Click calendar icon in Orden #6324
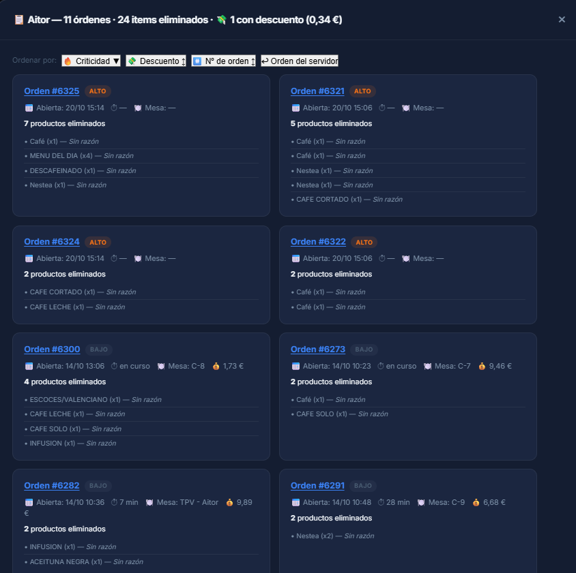This screenshot has width=576, height=573. click(x=29, y=259)
